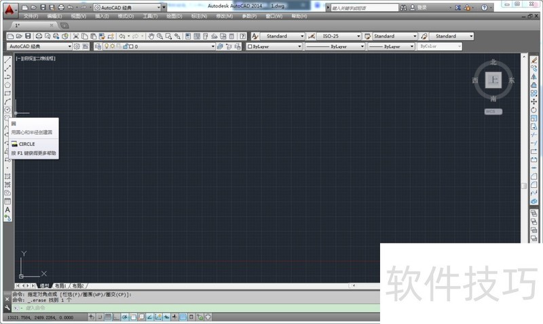
Task: Toggle Polar Tracking in status bar
Action: pos(125,317)
